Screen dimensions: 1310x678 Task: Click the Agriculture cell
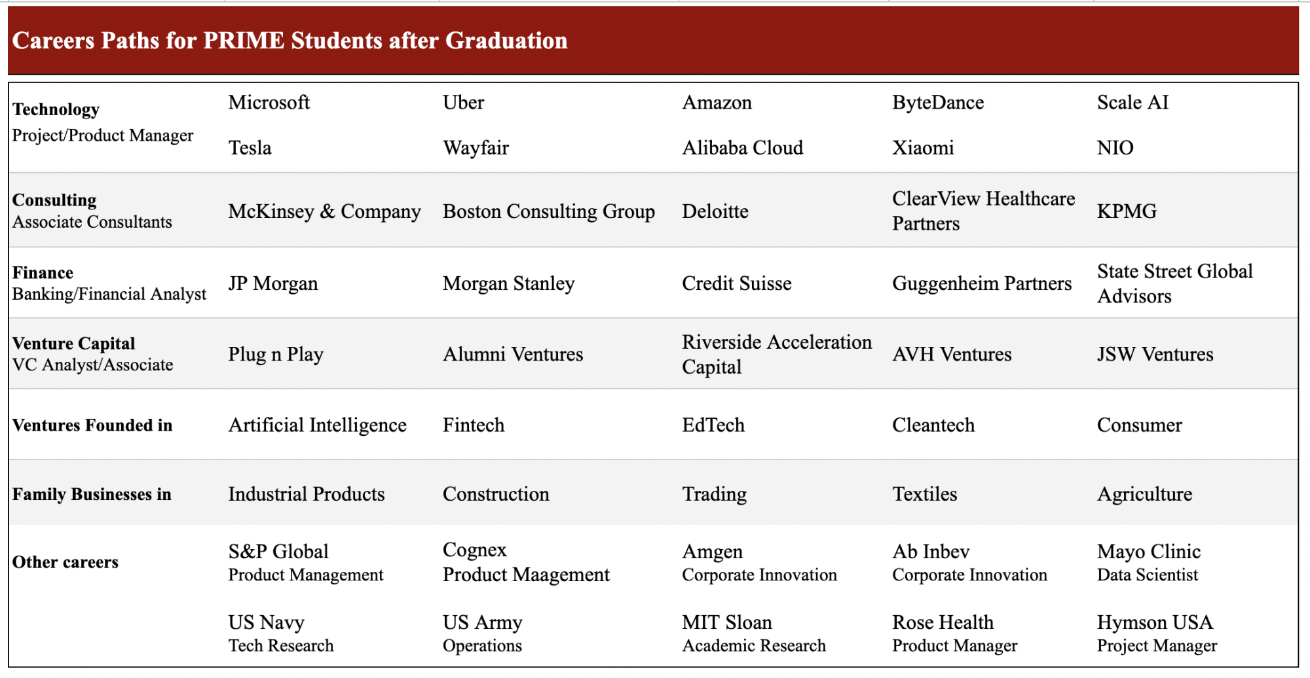1144,494
